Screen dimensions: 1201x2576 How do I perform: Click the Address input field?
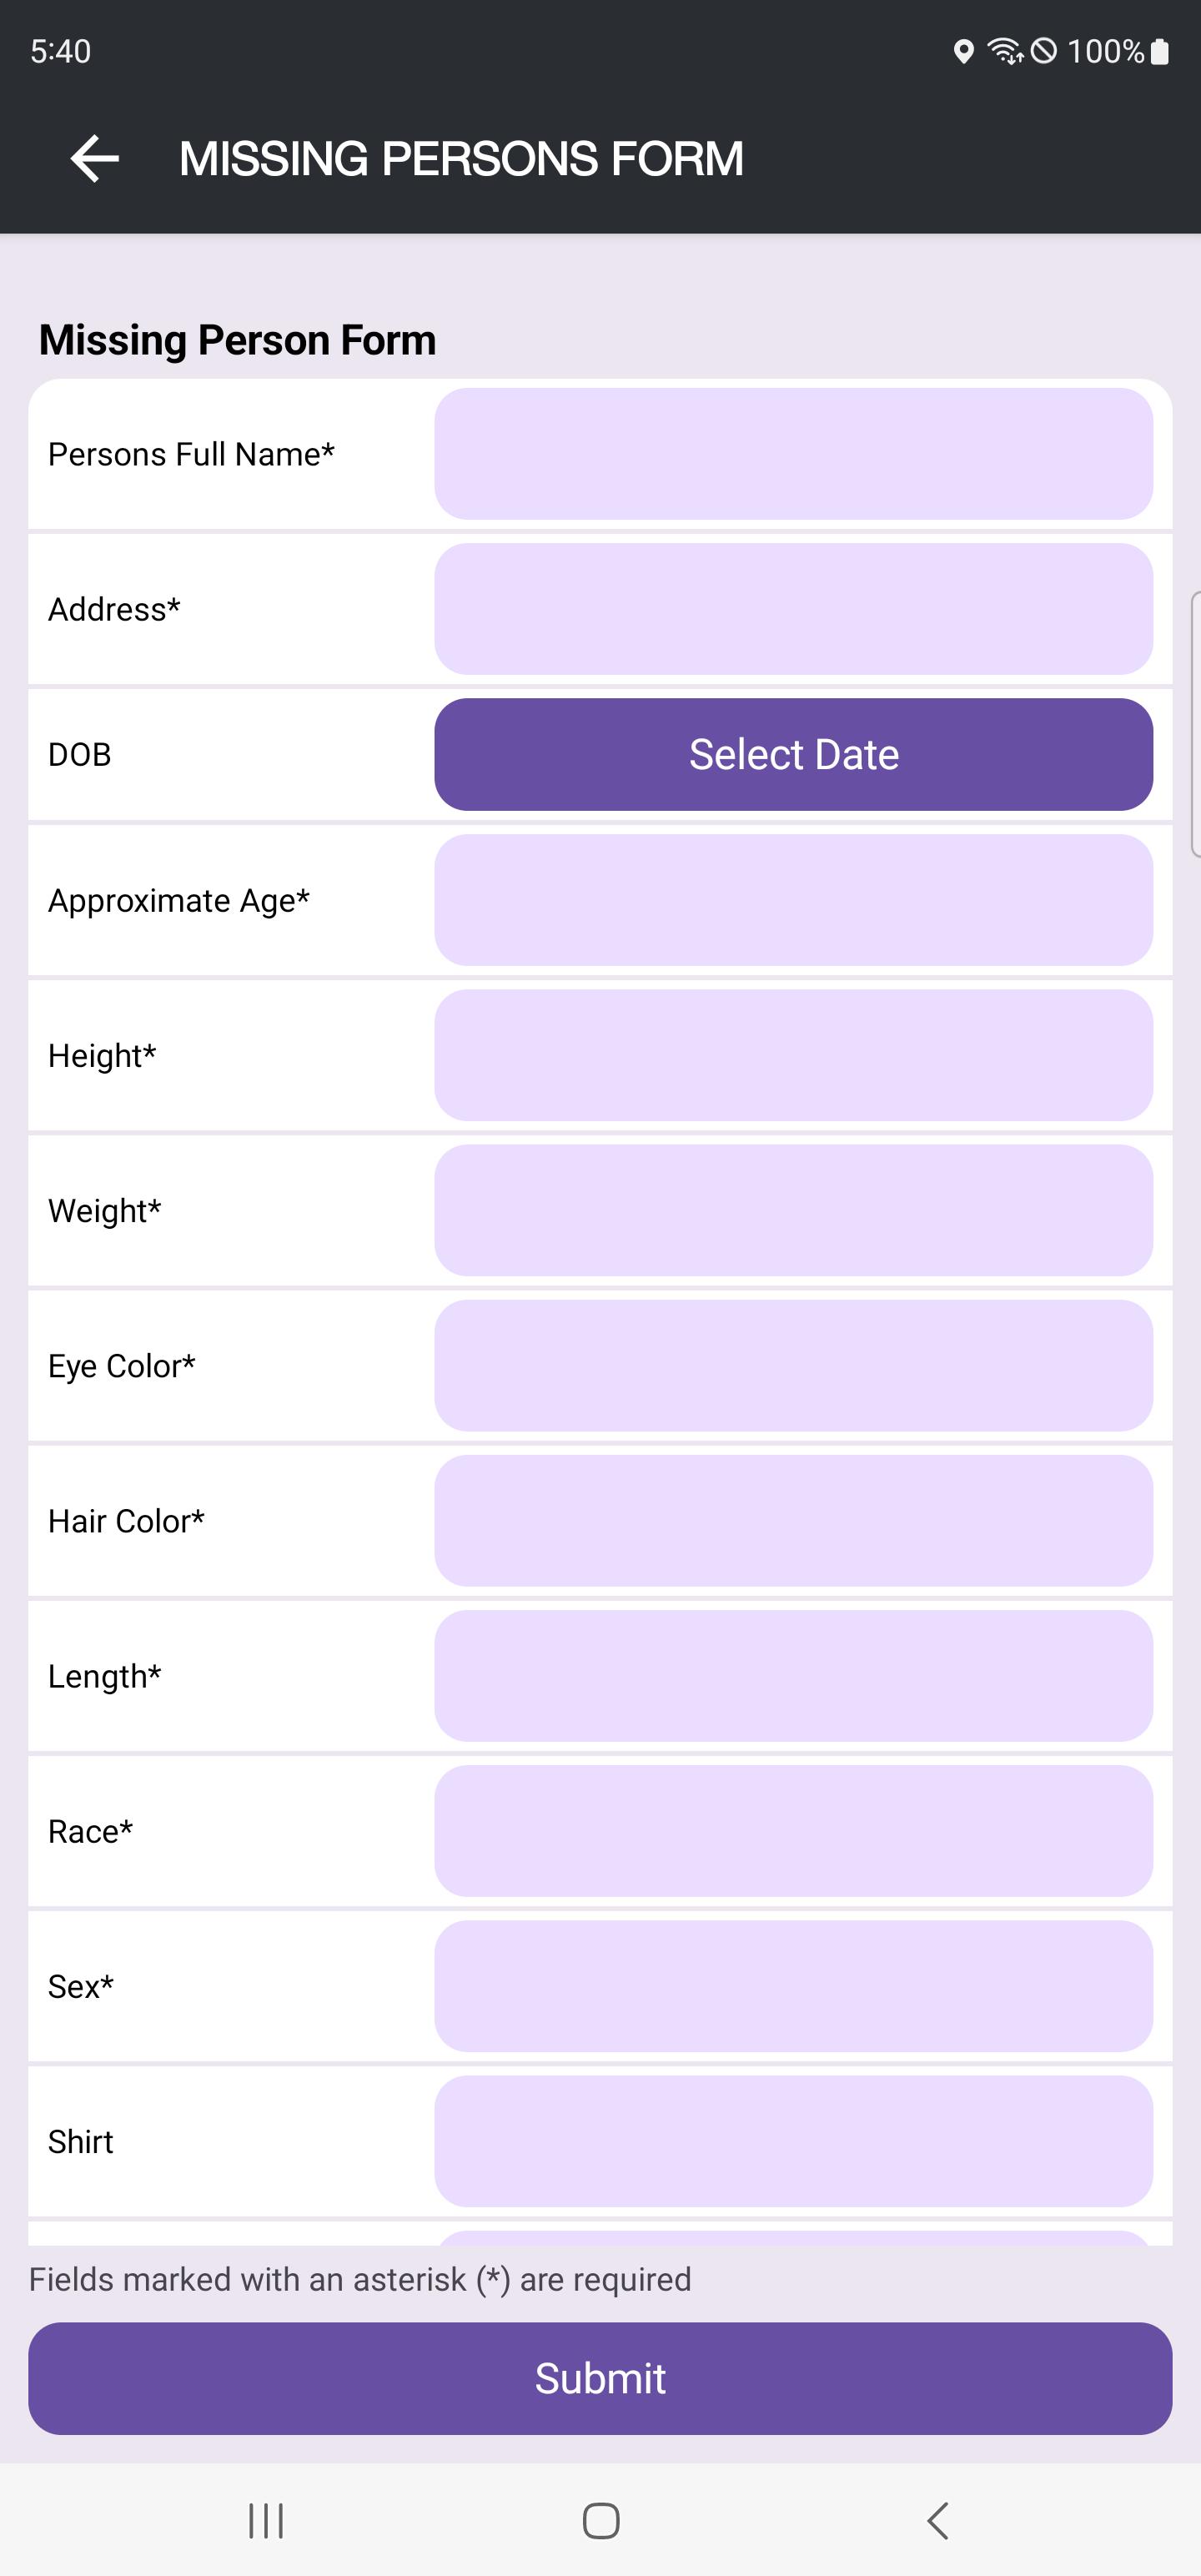[x=793, y=609]
